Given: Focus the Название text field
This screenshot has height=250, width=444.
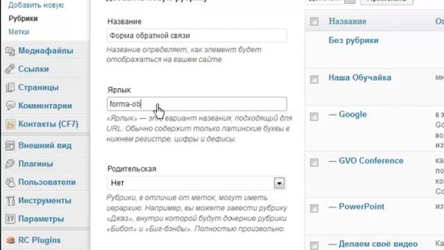Looking at the screenshot, I should pyautogui.click(x=197, y=35).
